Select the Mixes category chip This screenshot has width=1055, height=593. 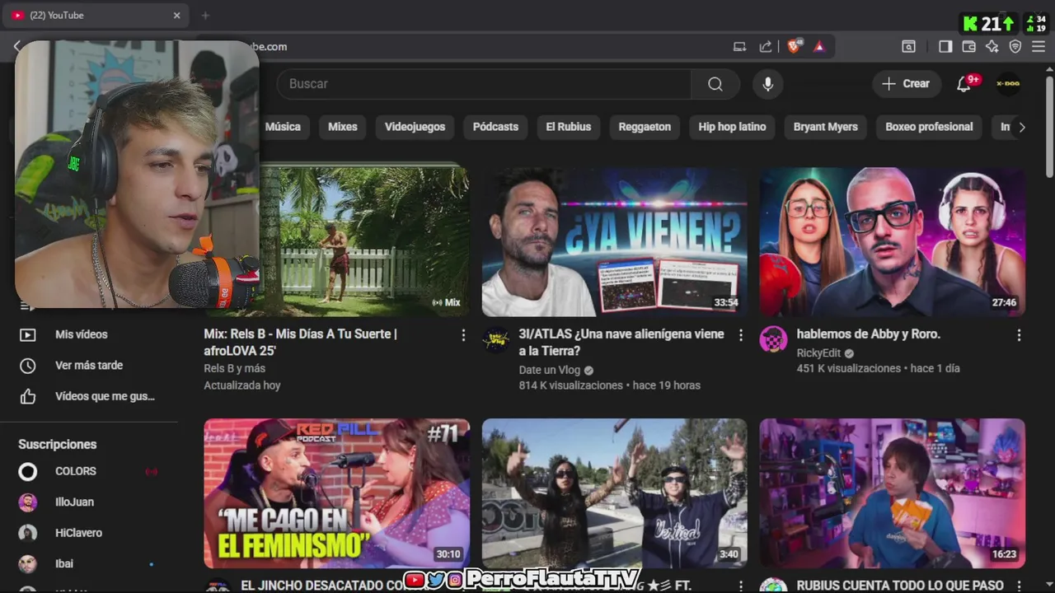click(x=343, y=127)
